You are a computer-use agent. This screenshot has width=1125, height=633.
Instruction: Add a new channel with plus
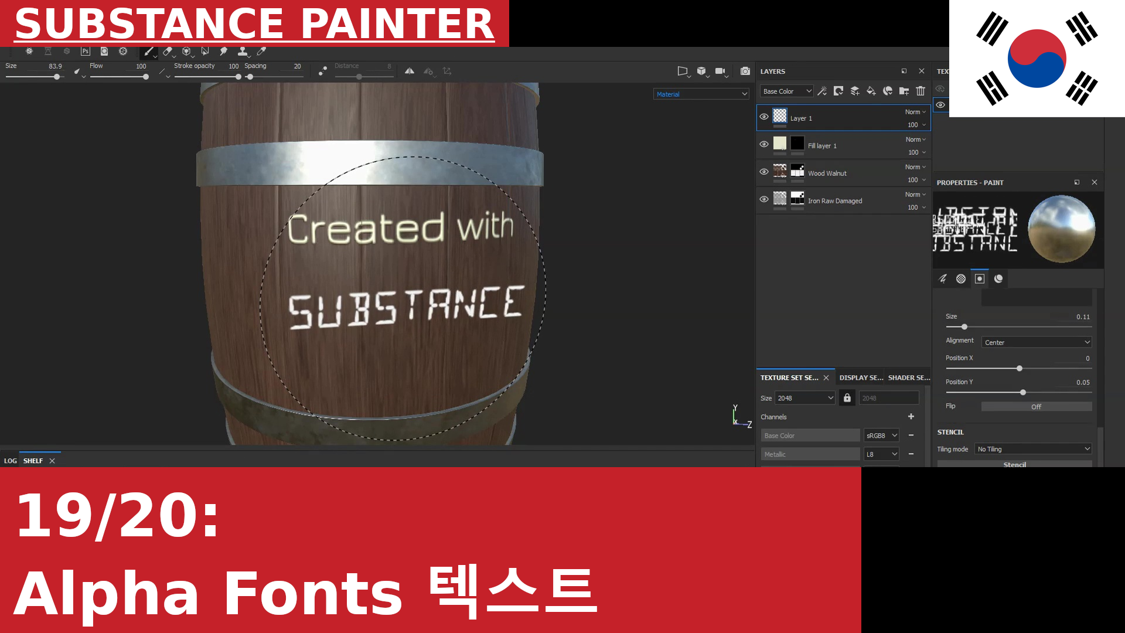click(911, 417)
